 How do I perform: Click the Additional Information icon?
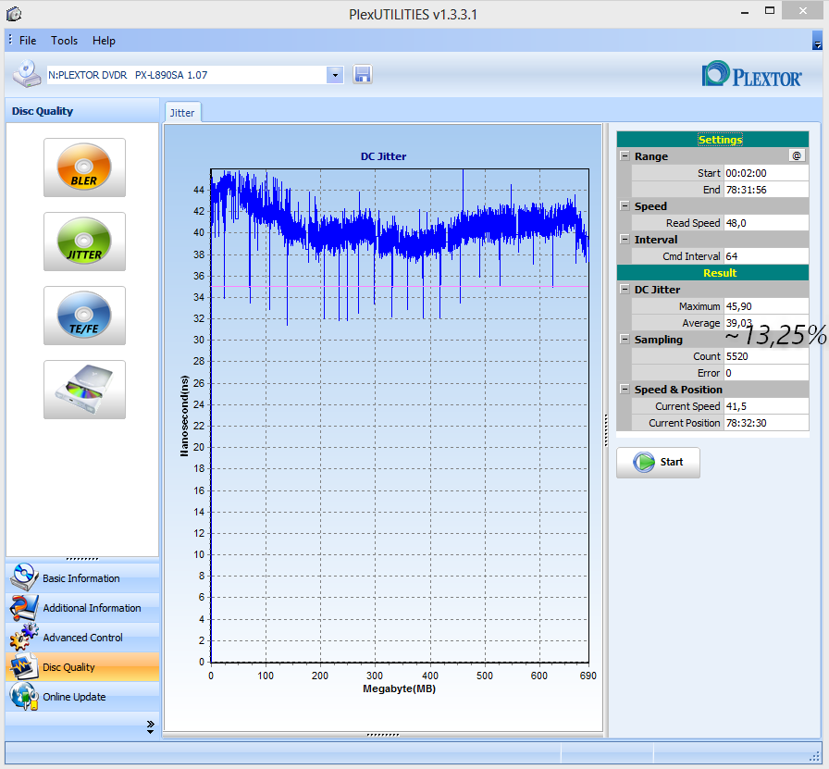[x=23, y=608]
